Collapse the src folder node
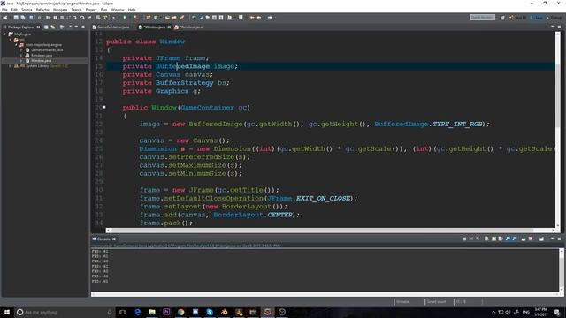The width and height of the screenshot is (566, 318). (x=11, y=39)
